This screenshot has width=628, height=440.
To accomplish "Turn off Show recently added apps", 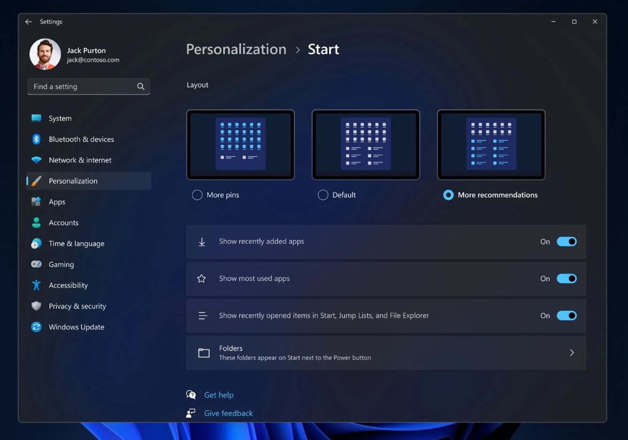I will click(566, 242).
